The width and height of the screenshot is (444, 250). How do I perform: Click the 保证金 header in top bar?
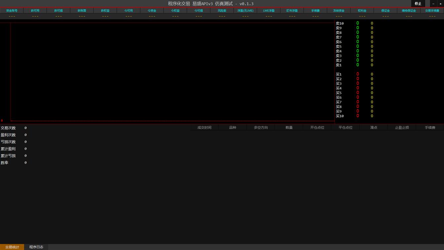click(386, 11)
